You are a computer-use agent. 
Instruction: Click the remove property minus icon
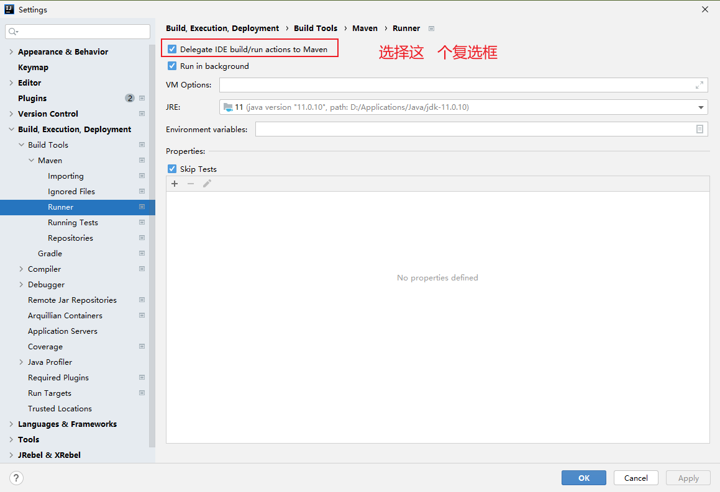click(x=191, y=184)
